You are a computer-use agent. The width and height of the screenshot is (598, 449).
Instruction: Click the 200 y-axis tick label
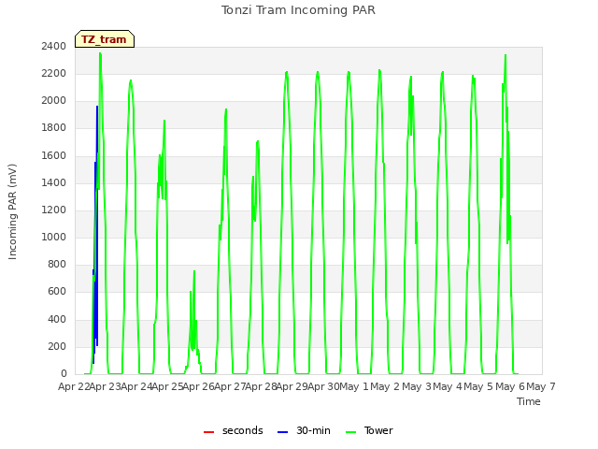57,347
